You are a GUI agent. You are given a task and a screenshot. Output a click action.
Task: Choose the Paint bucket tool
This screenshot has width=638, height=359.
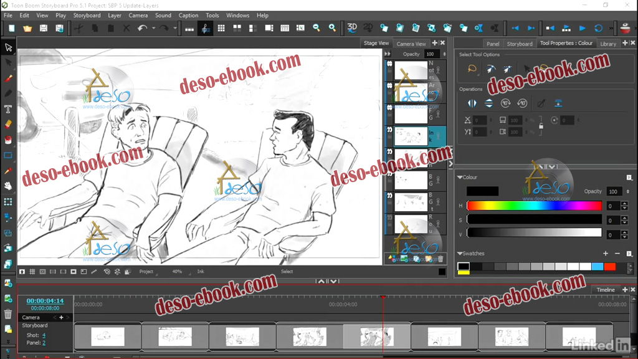(8, 140)
